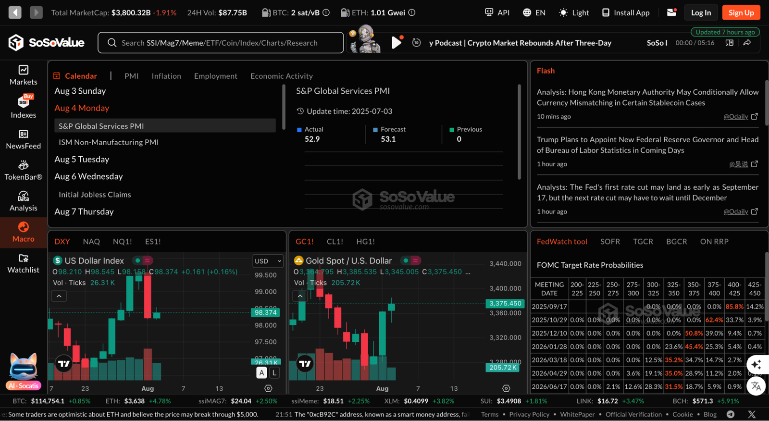This screenshot has width=769, height=421.
Task: Switch to the Inflation tab
Action: click(166, 76)
